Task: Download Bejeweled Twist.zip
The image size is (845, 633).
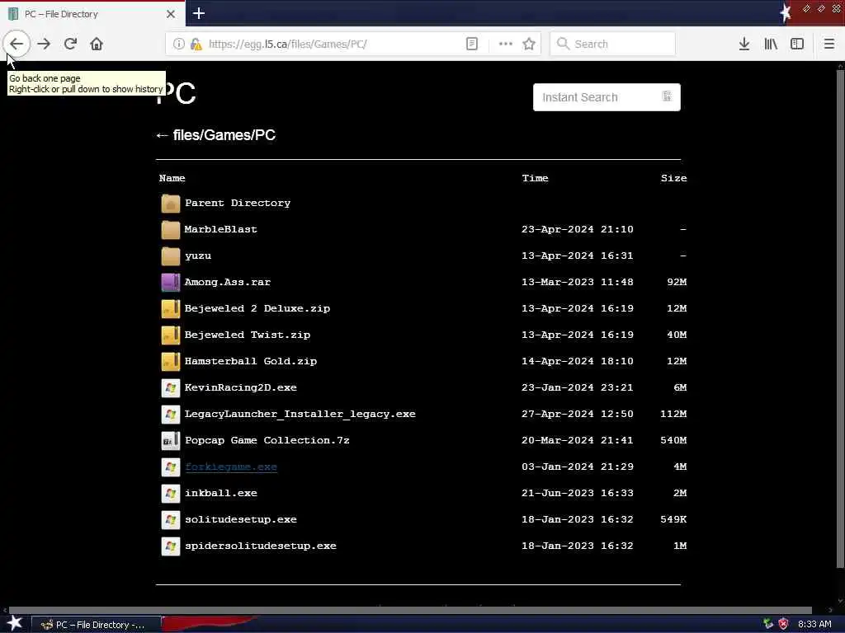Action: coord(248,335)
